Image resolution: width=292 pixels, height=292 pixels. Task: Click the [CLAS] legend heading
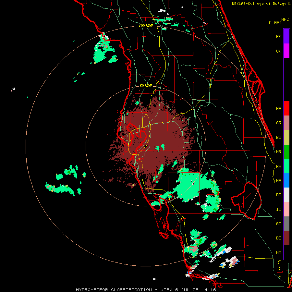pos(274,22)
